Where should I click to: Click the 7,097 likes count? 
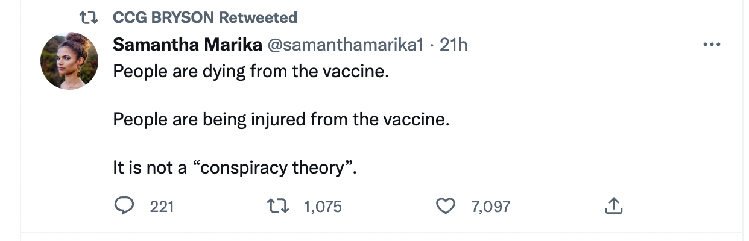click(x=490, y=207)
